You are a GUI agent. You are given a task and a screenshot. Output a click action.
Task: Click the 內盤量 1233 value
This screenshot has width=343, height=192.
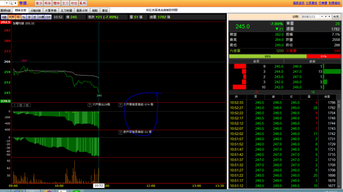click(280, 51)
